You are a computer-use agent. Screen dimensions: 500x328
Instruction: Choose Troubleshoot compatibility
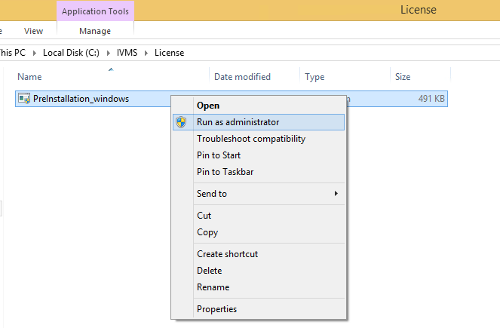tap(259, 139)
